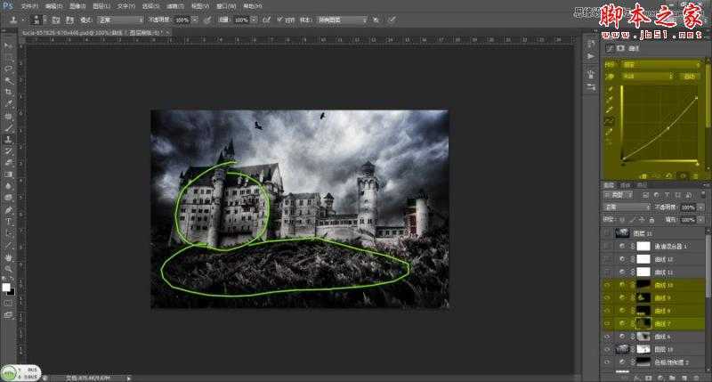The image size is (712, 382).
Task: Select the Eyedropper tool in the left toolbar
Action: [x=8, y=104]
